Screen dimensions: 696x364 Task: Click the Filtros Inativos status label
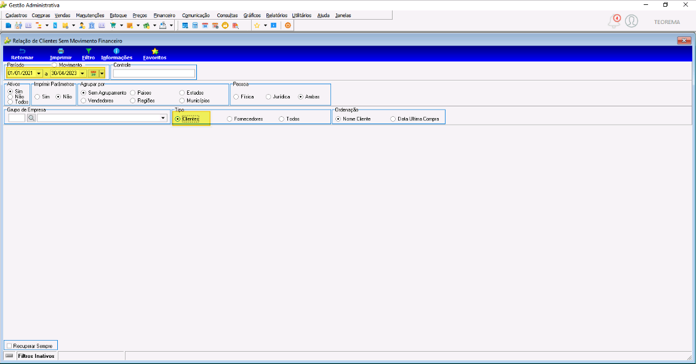[x=36, y=356]
